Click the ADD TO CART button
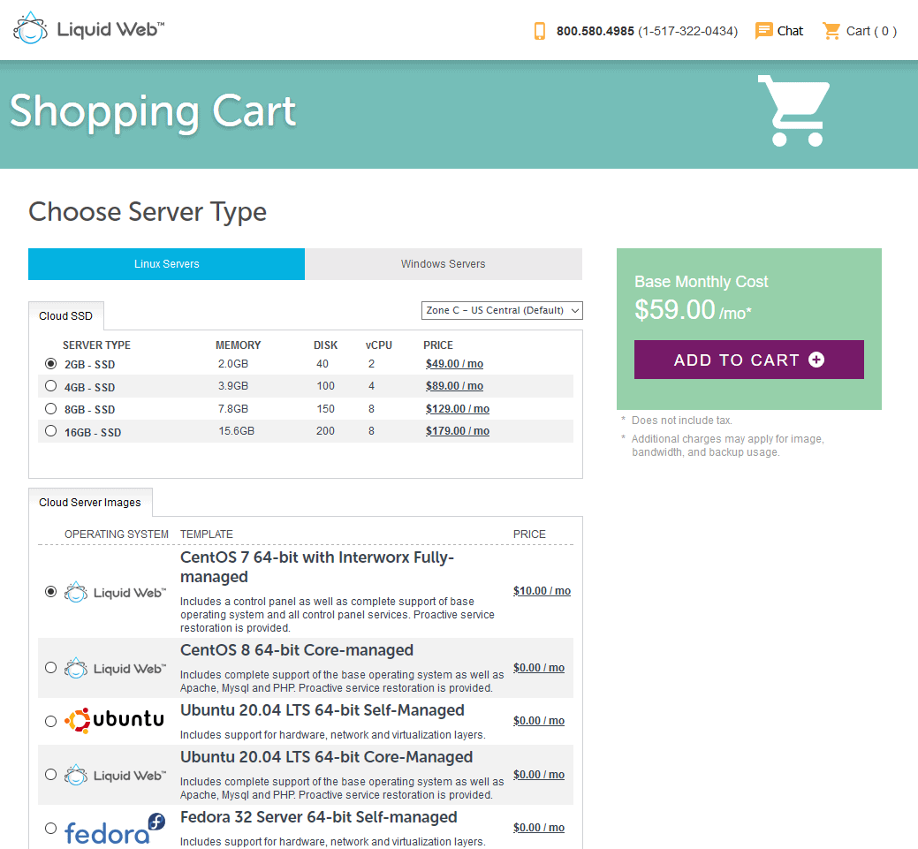 coord(749,360)
